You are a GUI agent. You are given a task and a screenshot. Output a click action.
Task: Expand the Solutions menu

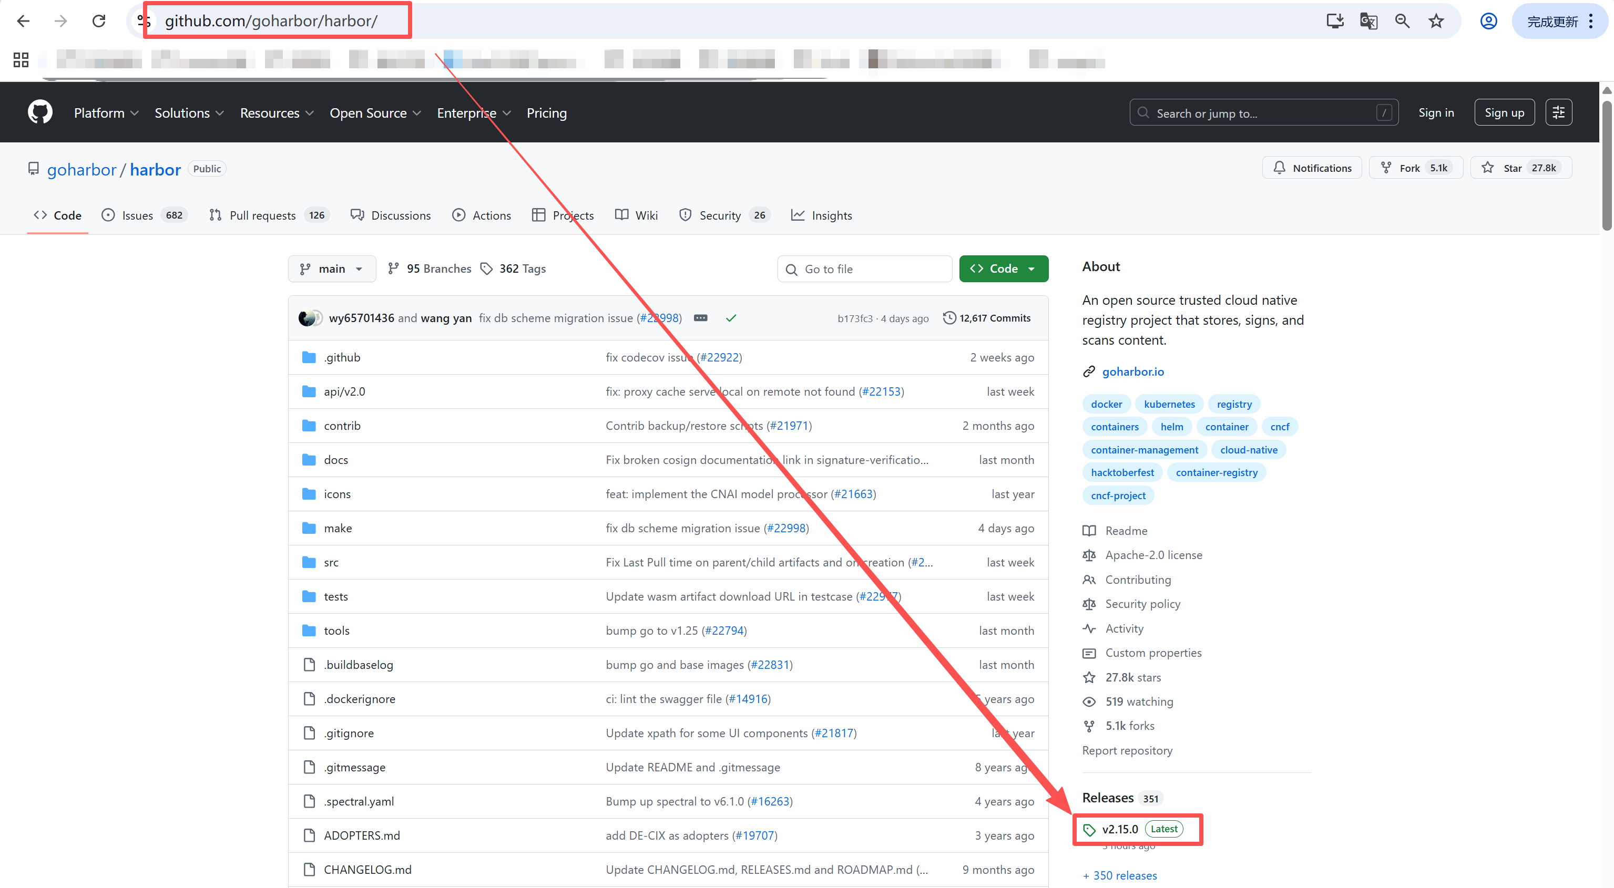point(189,113)
